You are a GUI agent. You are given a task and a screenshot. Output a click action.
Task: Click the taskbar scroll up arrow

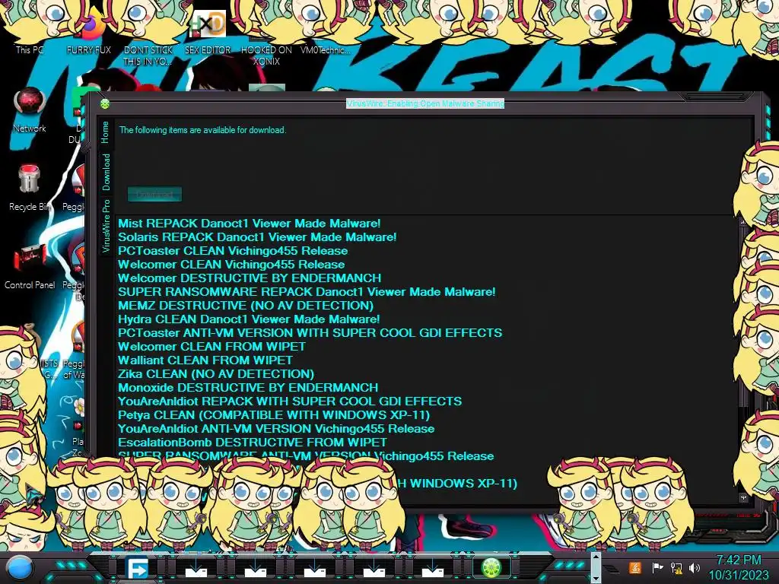coord(595,558)
